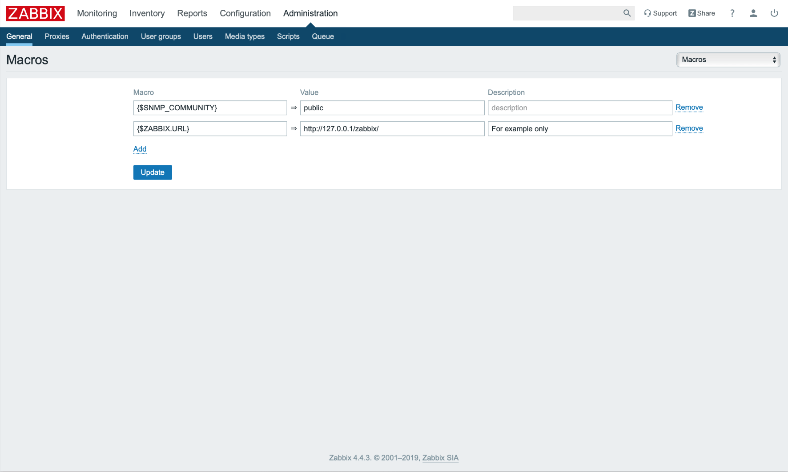
Task: Switch to the Proxies tab
Action: (x=57, y=36)
